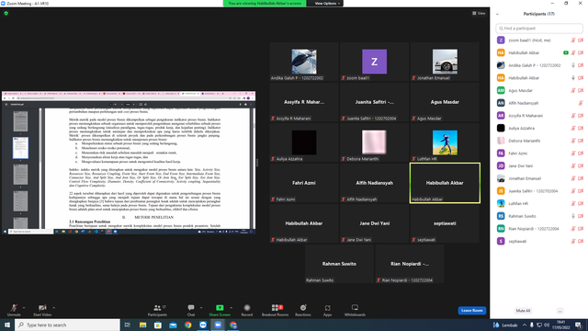Select Juanita Safitri in participants list

[539, 191]
